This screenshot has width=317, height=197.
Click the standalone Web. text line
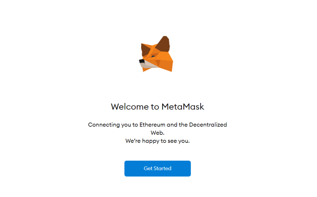pos(158,133)
